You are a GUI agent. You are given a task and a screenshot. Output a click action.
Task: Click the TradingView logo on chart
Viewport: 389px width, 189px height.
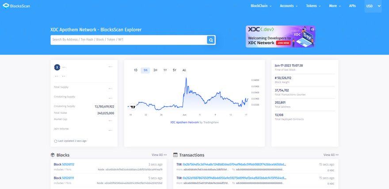pos(132,106)
